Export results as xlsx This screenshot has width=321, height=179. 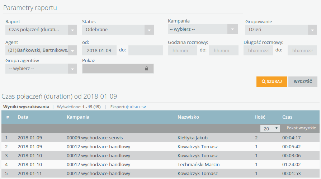tap(134, 107)
